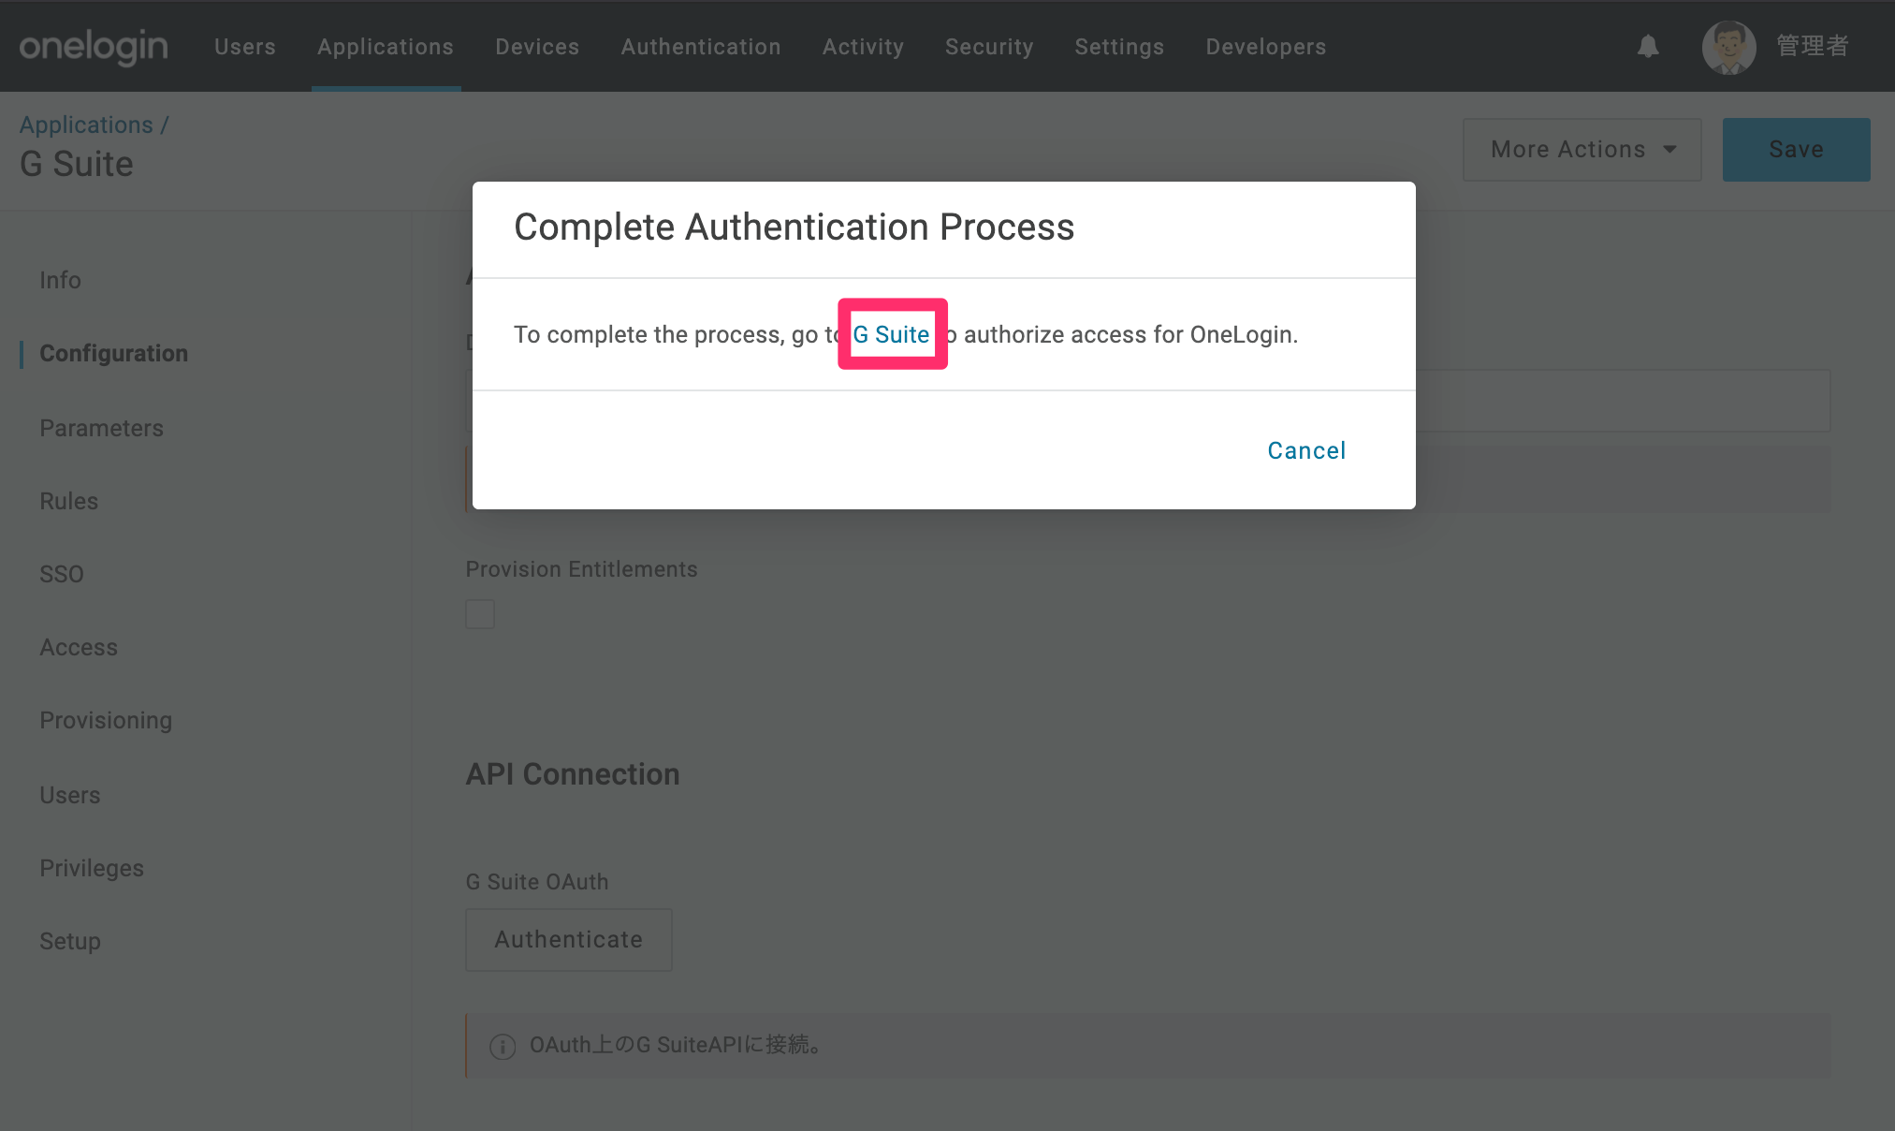Select the Info sidebar tab
The height and width of the screenshot is (1131, 1895).
pos(60,280)
